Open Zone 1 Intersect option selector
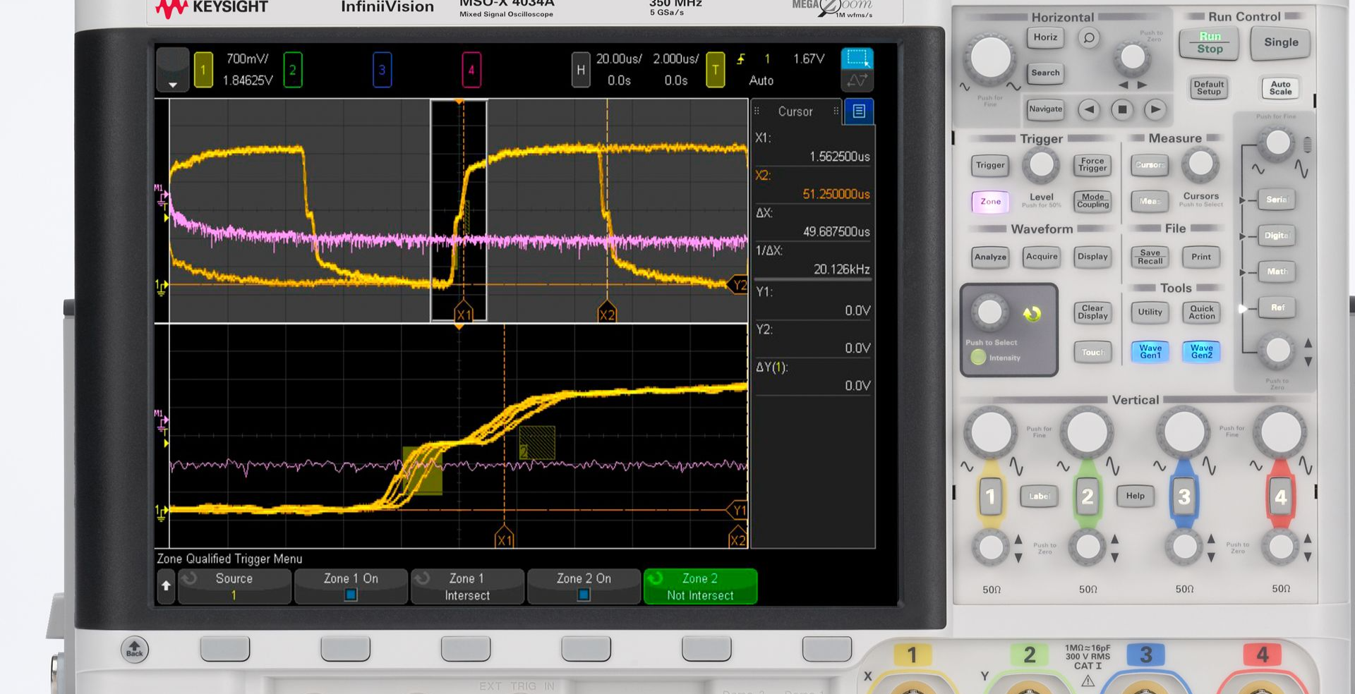The height and width of the screenshot is (694, 1355). [x=467, y=586]
